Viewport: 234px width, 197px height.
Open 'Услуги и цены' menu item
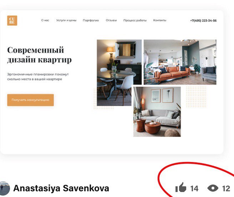[x=66, y=20]
